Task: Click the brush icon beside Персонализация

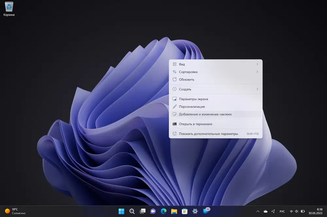Action: pos(175,107)
